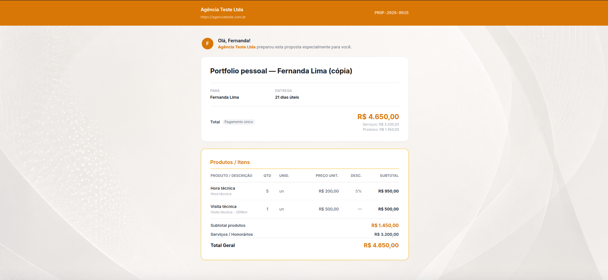The image size is (608, 280).
Task: Click the Produtos / Itens section heading
Action: click(230, 162)
